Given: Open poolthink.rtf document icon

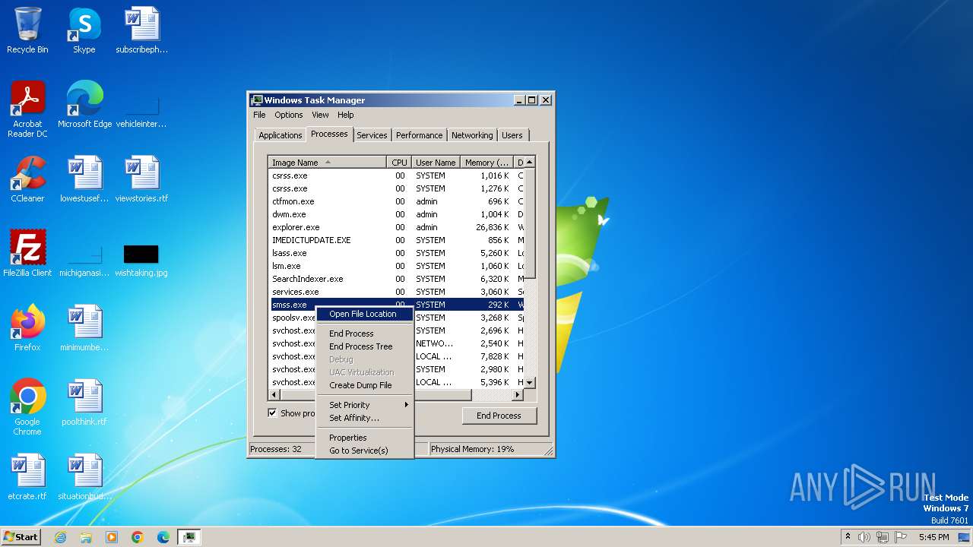Looking at the screenshot, I should (x=84, y=403).
